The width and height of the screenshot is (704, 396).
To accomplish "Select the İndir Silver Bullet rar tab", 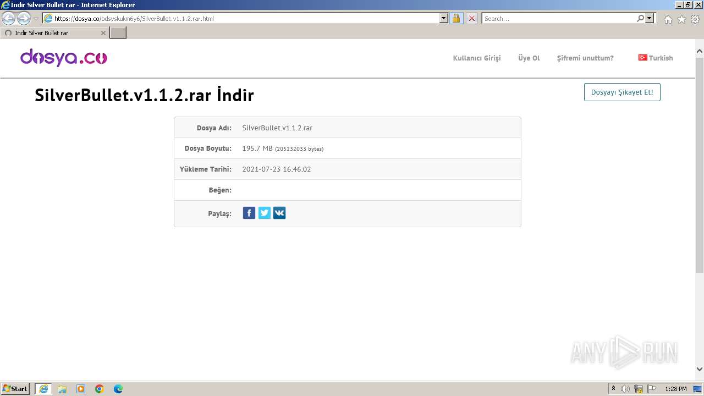I will [x=54, y=33].
